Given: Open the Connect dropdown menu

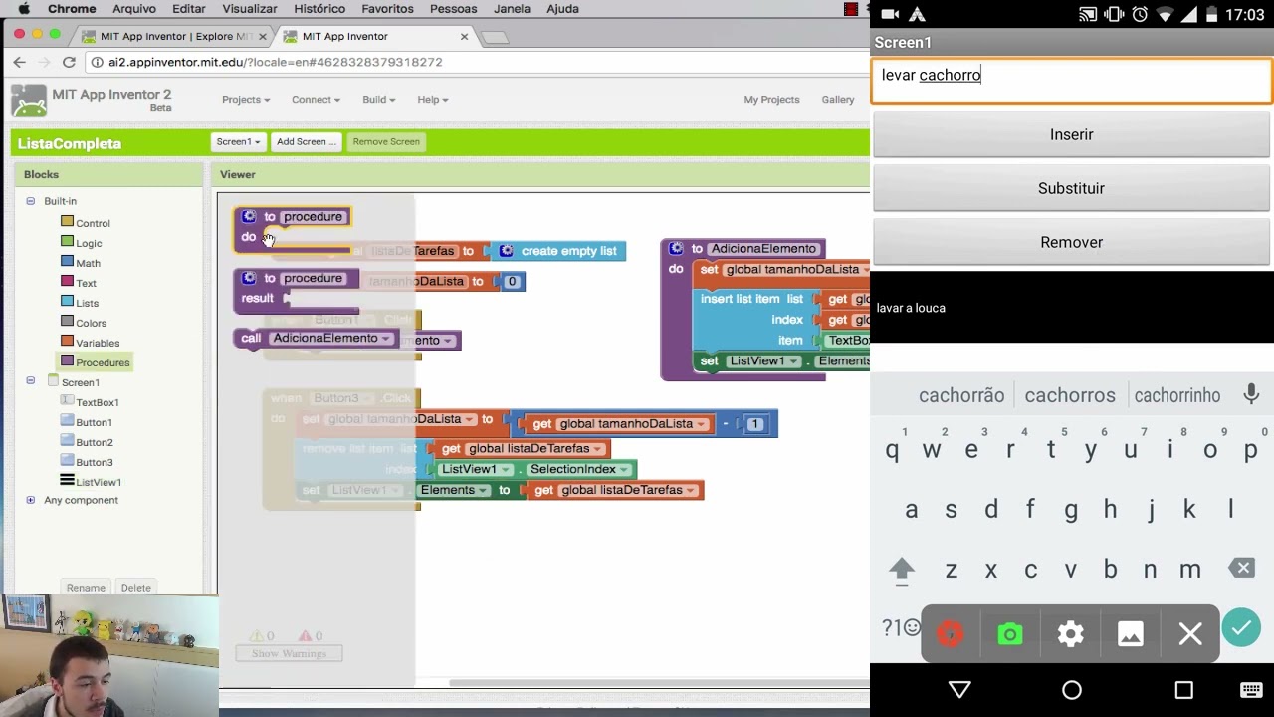Looking at the screenshot, I should click(316, 100).
